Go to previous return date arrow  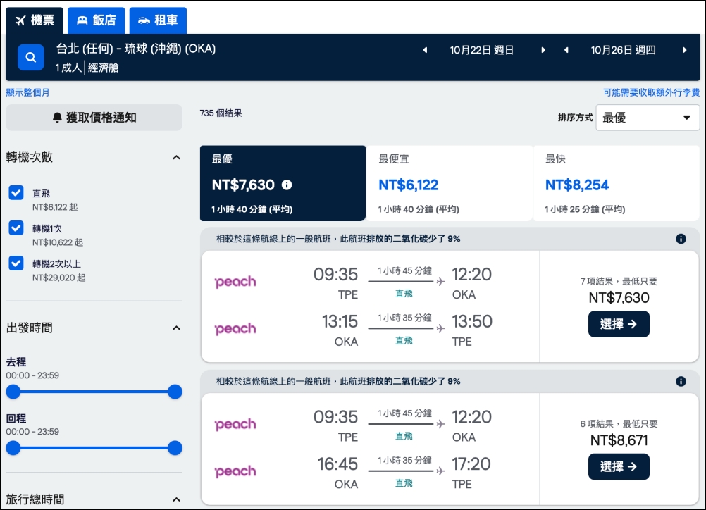[566, 50]
